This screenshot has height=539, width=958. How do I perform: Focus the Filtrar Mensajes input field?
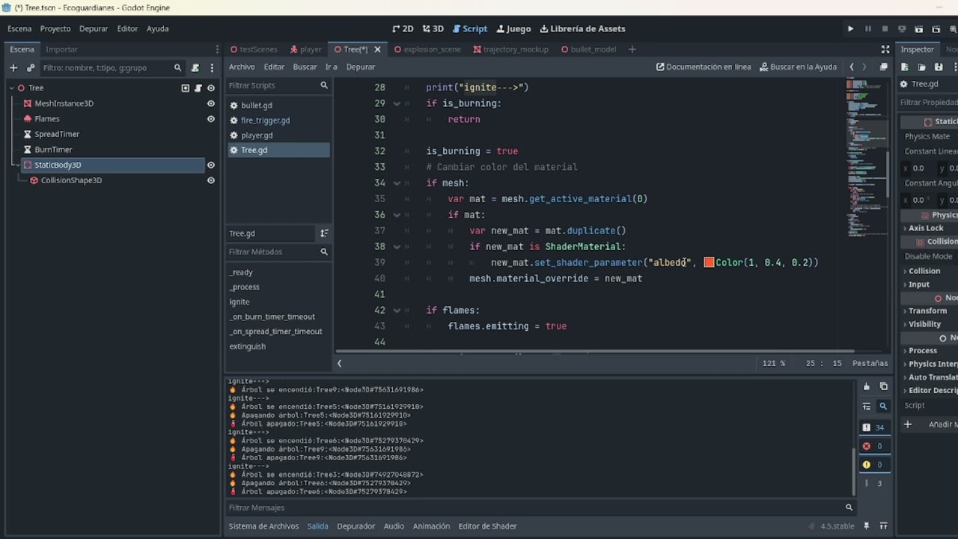pos(534,508)
